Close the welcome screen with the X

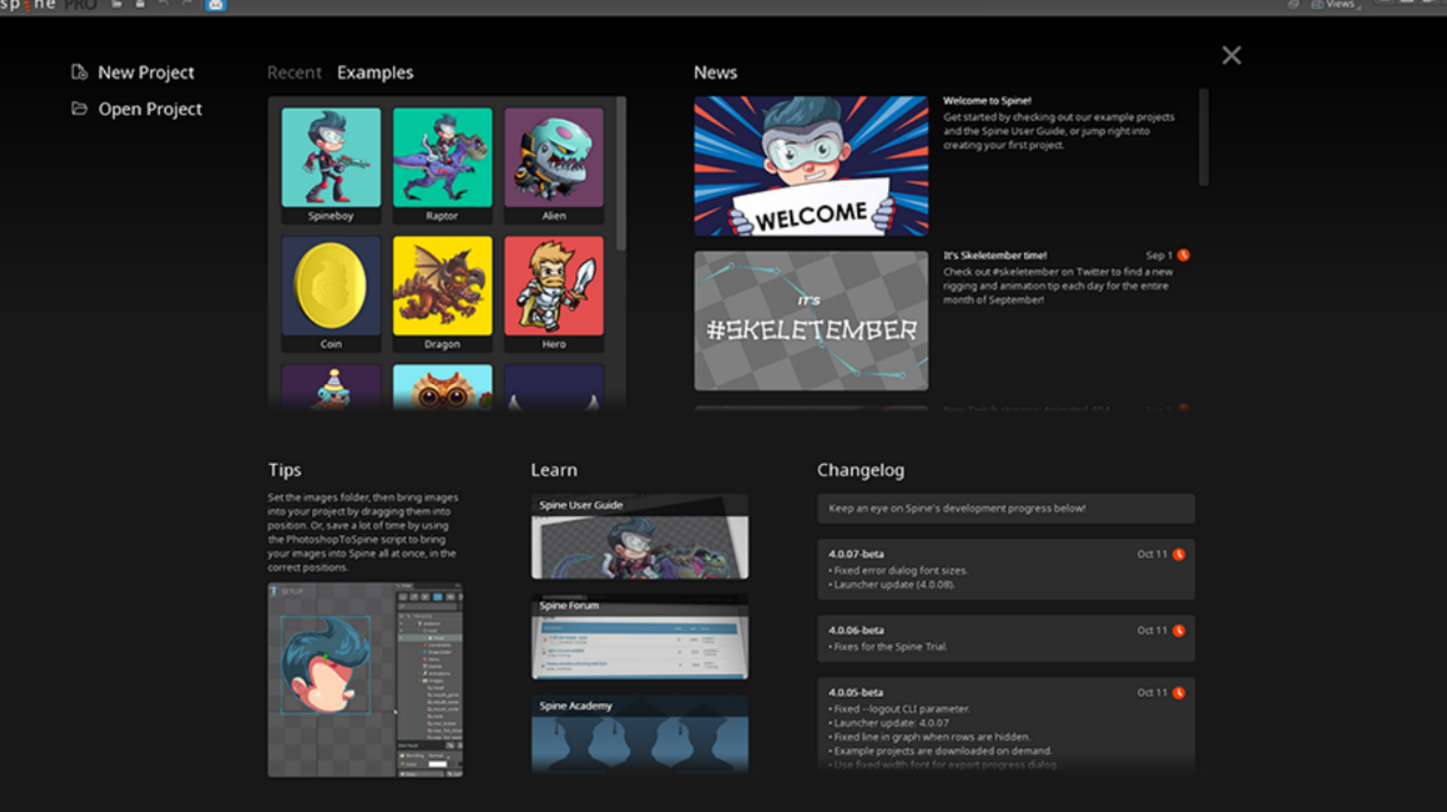tap(1231, 55)
